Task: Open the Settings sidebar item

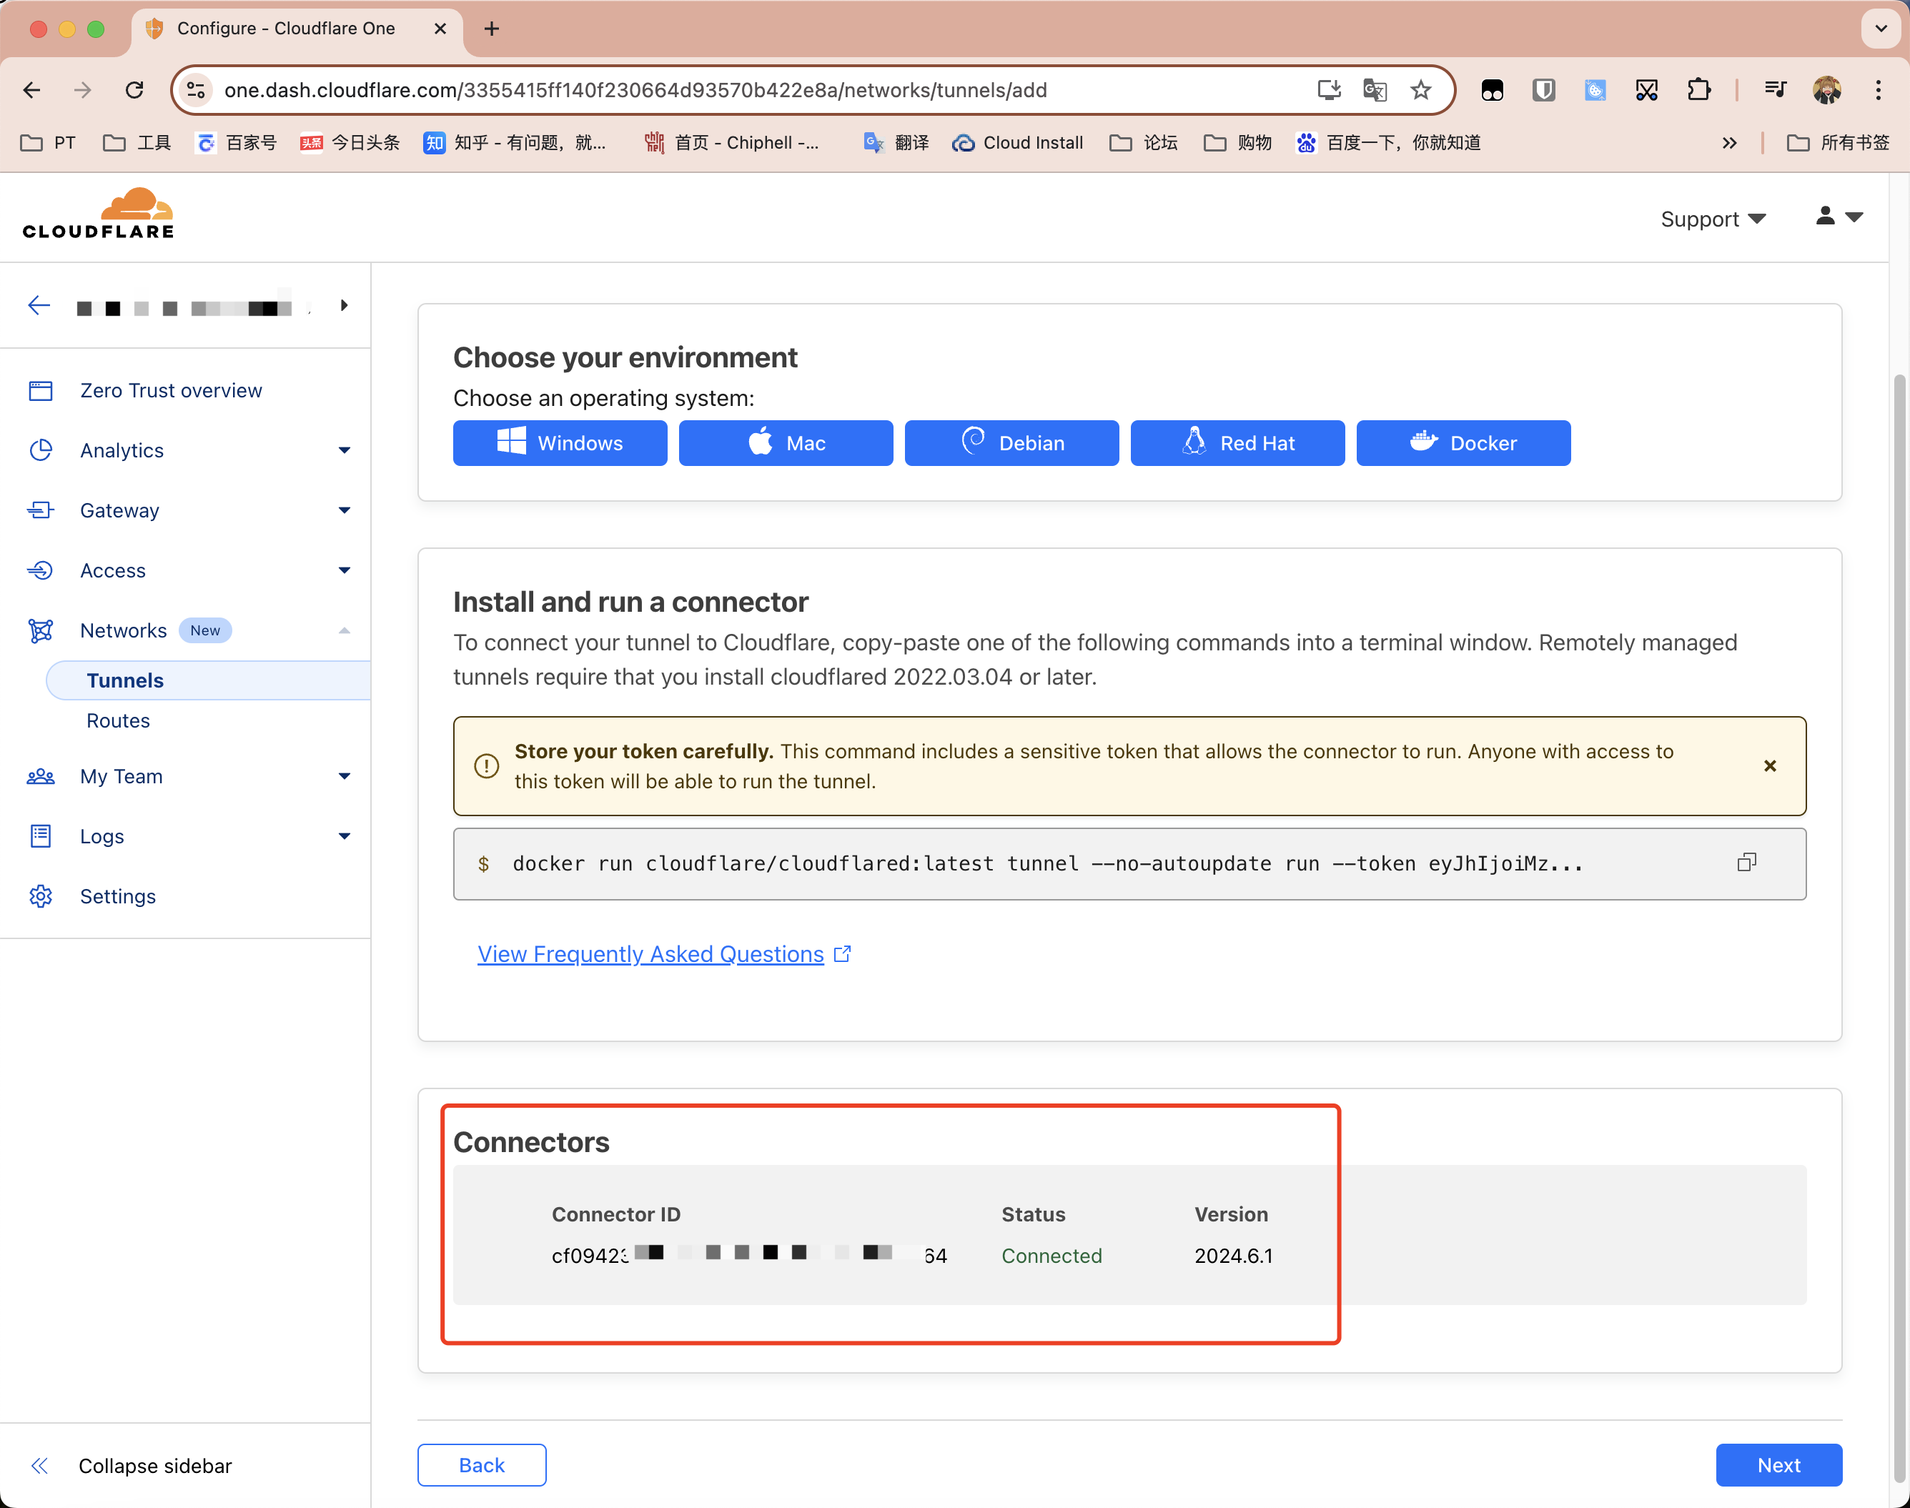Action: coord(117,896)
